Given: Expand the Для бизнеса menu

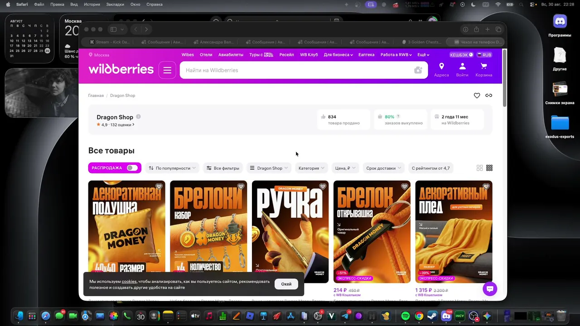Looking at the screenshot, I should tap(338, 55).
